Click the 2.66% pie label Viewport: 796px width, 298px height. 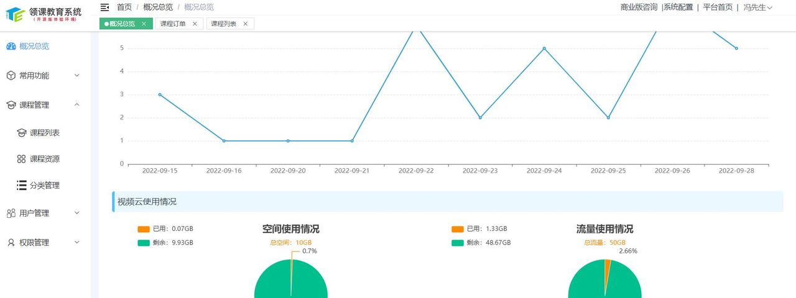[628, 251]
